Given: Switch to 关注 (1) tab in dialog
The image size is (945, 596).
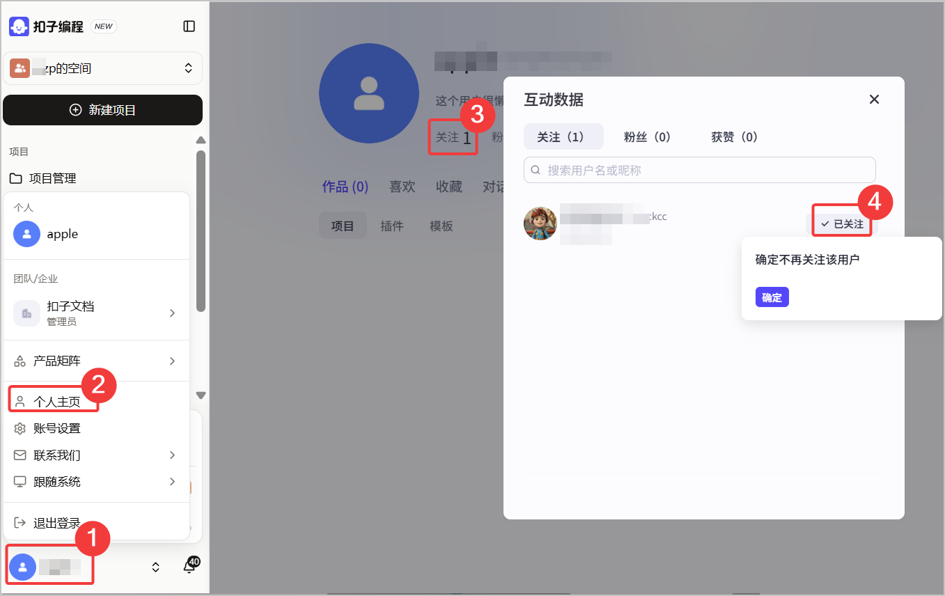Looking at the screenshot, I should (x=563, y=136).
